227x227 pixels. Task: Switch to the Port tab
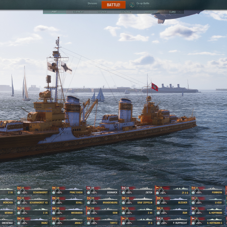pyautogui.click(x=54, y=12)
